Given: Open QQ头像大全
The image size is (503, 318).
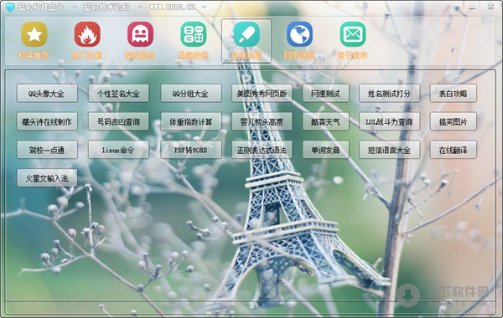Looking at the screenshot, I should coord(47,94).
